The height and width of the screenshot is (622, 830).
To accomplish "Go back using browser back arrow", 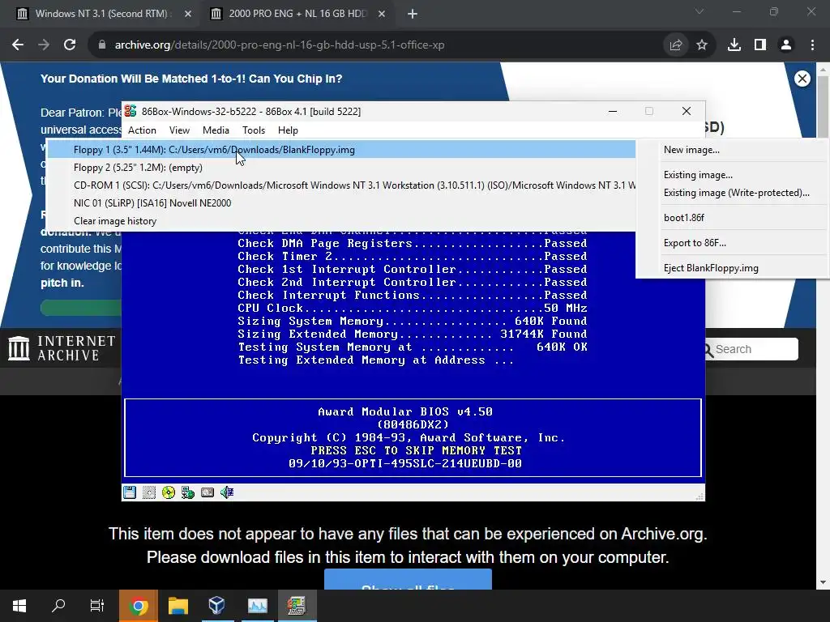I will (x=18, y=45).
